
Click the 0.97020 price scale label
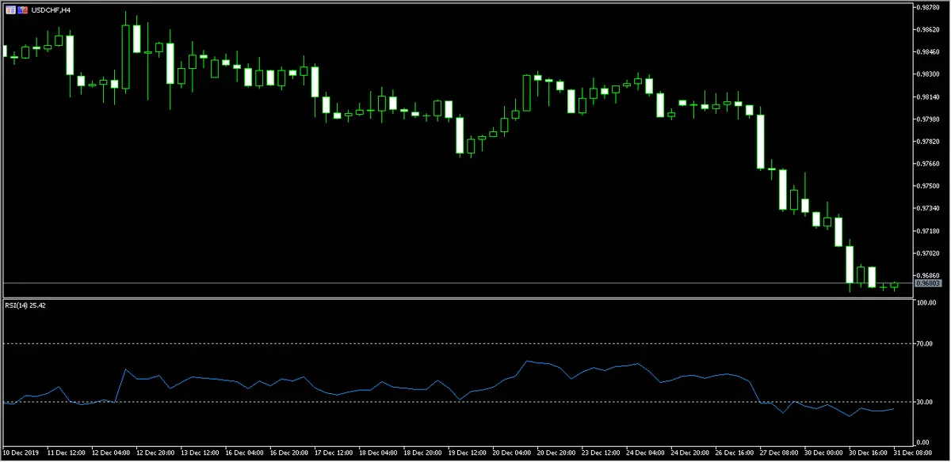(x=928, y=253)
